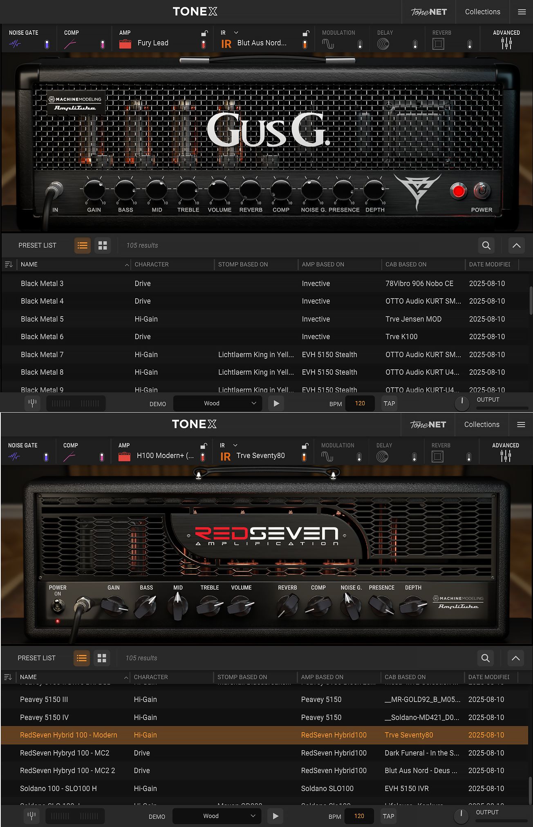Open Advanced mixer settings in the RedSeven window
Image resolution: width=533 pixels, height=827 pixels.
[x=506, y=456]
